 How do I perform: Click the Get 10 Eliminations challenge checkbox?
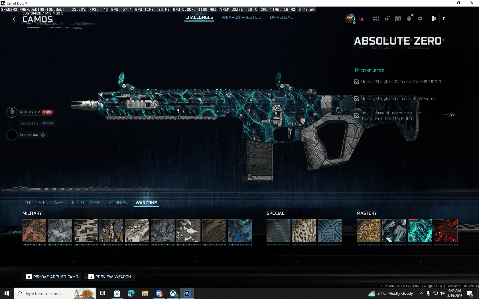point(357,116)
